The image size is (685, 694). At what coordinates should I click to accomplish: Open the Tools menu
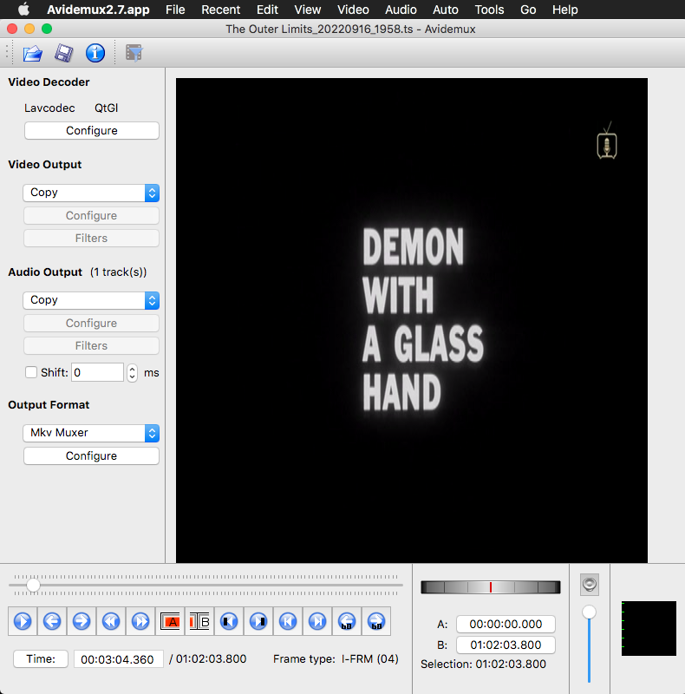(489, 10)
